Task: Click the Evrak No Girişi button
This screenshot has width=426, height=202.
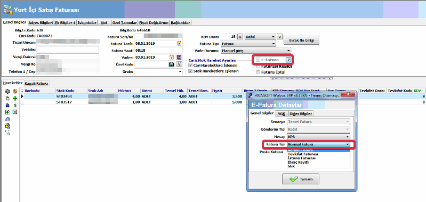Action: point(301,40)
